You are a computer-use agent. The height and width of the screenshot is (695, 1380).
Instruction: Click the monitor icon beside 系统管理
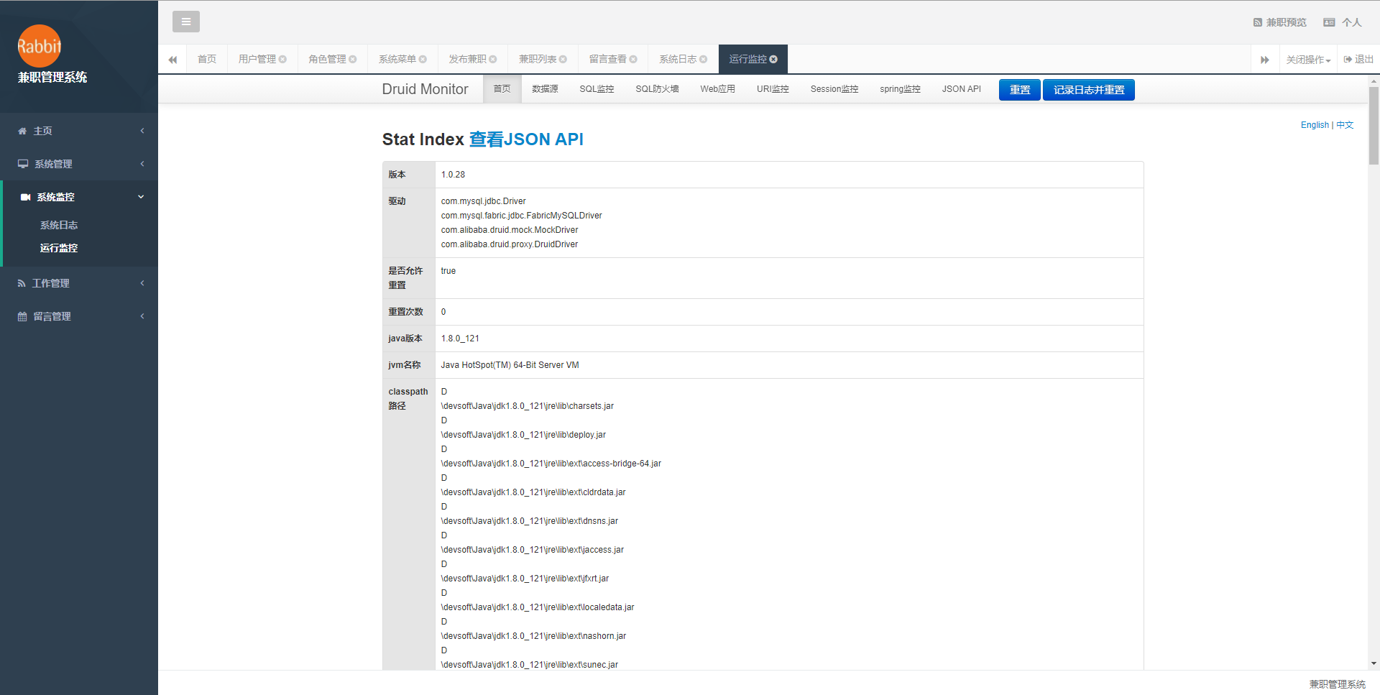point(23,164)
